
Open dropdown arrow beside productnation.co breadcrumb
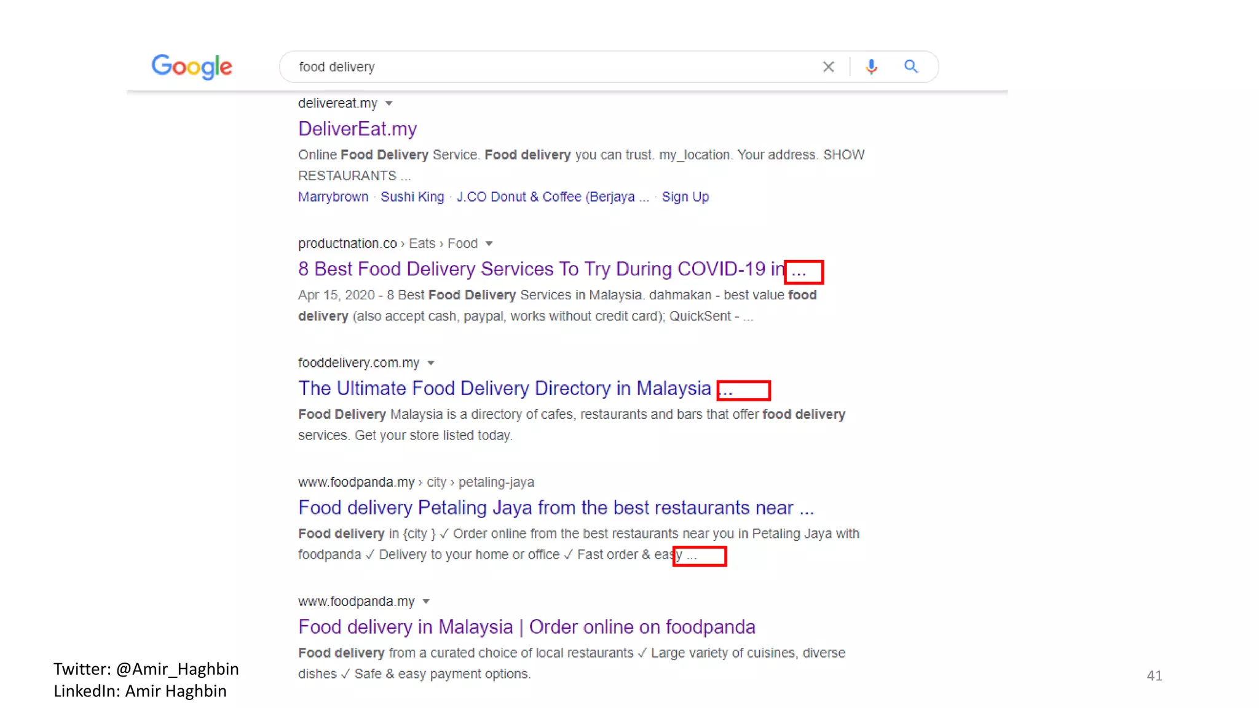coord(489,243)
